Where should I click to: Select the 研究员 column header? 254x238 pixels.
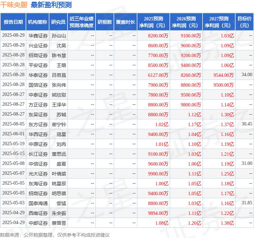[x=58, y=22]
